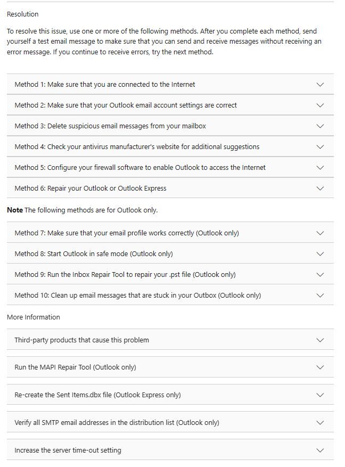Screen dimensions: 345x467
Task: Click chevron for Verify all SMTP email addresses
Action: [320, 422]
